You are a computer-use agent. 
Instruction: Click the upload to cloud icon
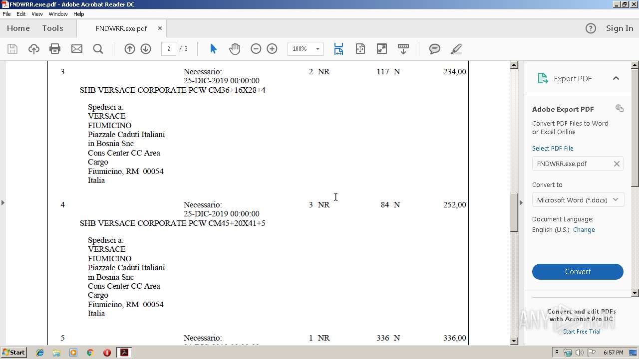click(33, 49)
